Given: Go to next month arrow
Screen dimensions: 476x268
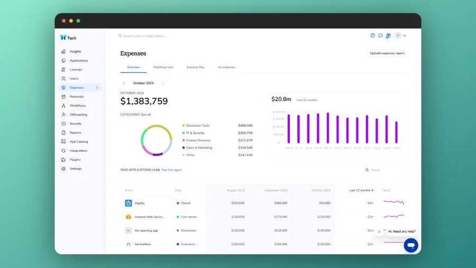Looking at the screenshot, I should point(163,83).
